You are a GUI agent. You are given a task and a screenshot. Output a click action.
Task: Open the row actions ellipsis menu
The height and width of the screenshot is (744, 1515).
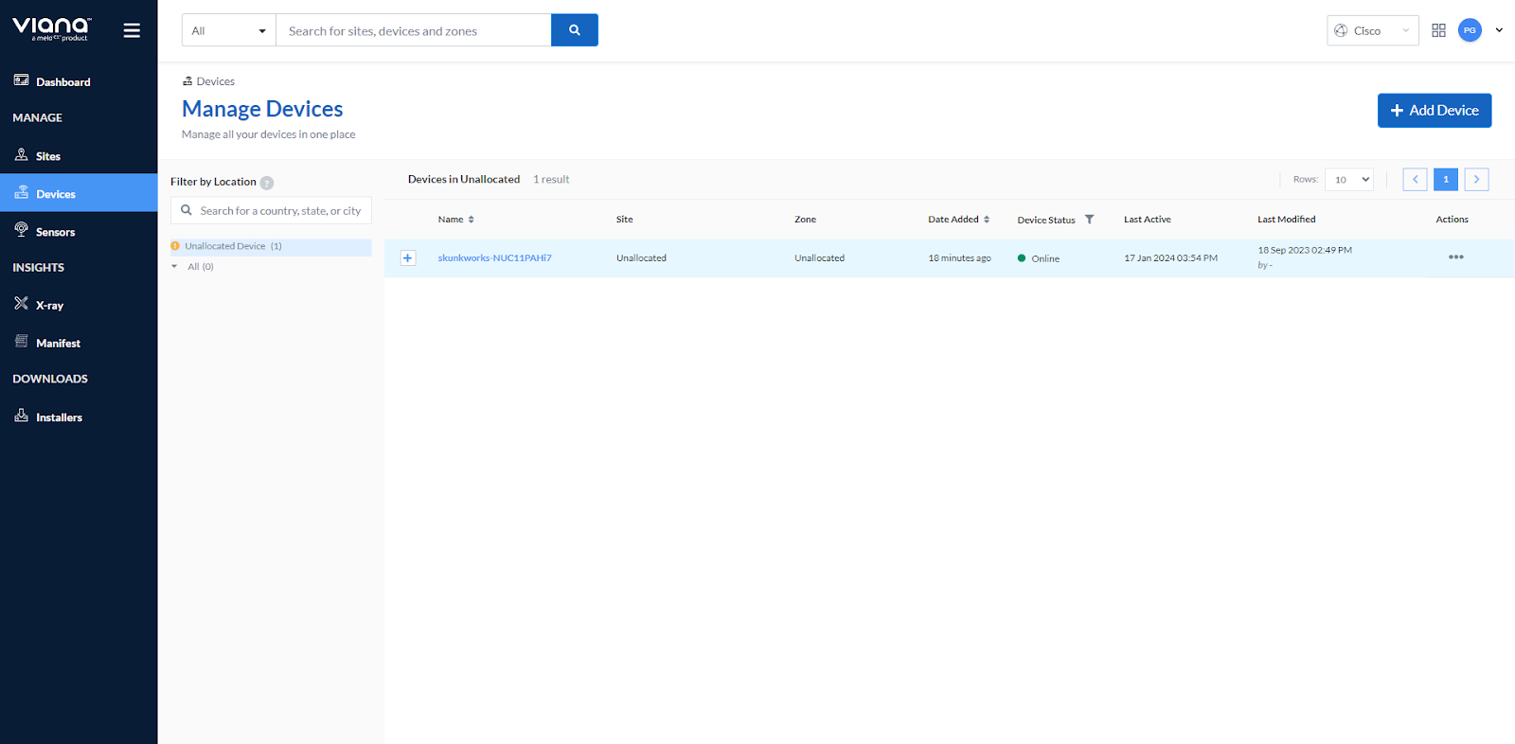point(1455,257)
